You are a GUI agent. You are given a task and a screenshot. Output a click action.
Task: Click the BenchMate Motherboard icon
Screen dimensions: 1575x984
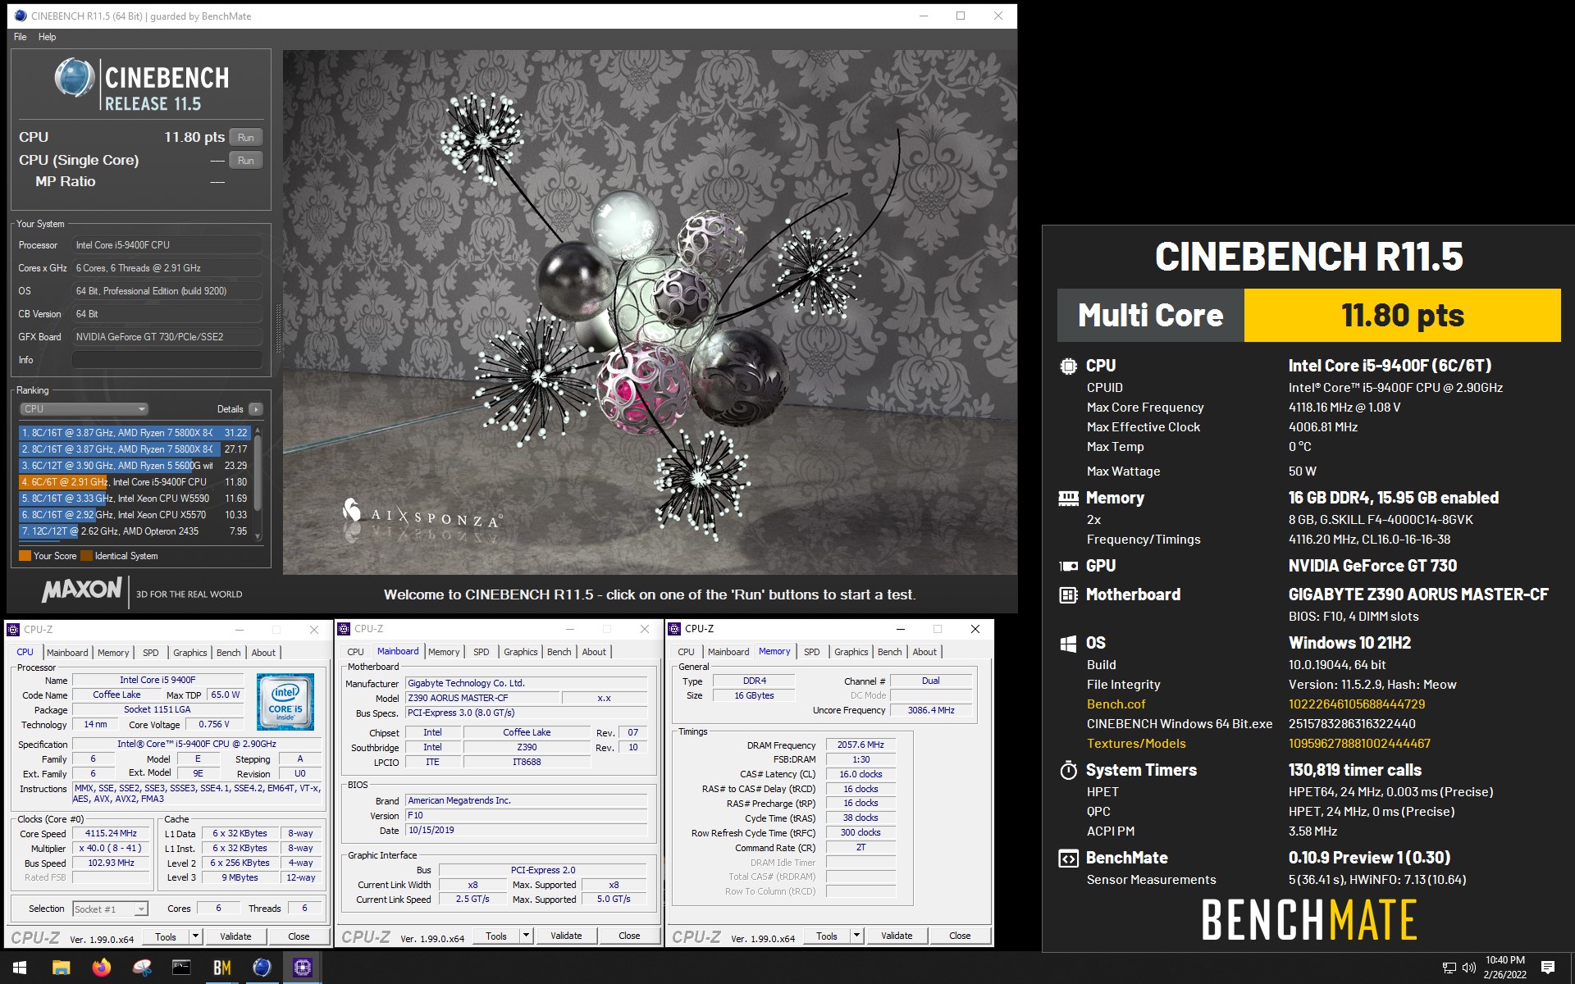pos(1068,594)
